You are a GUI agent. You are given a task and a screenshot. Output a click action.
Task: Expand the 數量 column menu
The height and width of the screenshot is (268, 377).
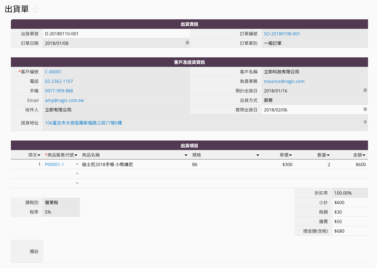328,155
